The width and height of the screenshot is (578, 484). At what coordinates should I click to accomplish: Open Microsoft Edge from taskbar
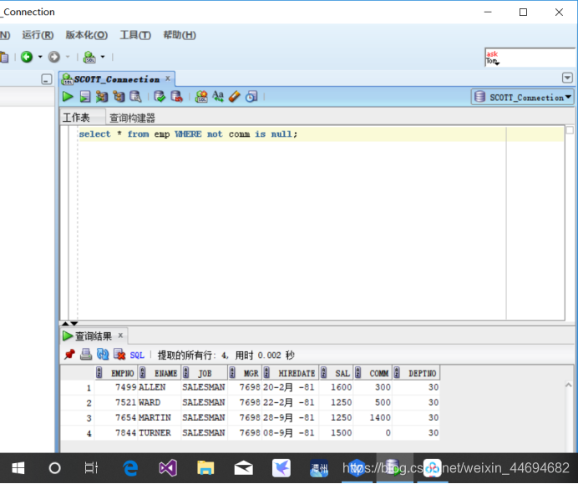(x=130, y=468)
